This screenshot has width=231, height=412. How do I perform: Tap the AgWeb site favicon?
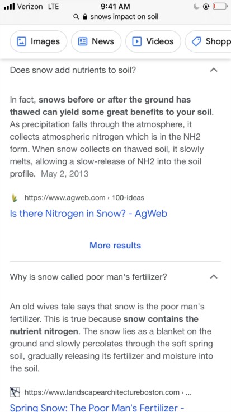[15, 197]
